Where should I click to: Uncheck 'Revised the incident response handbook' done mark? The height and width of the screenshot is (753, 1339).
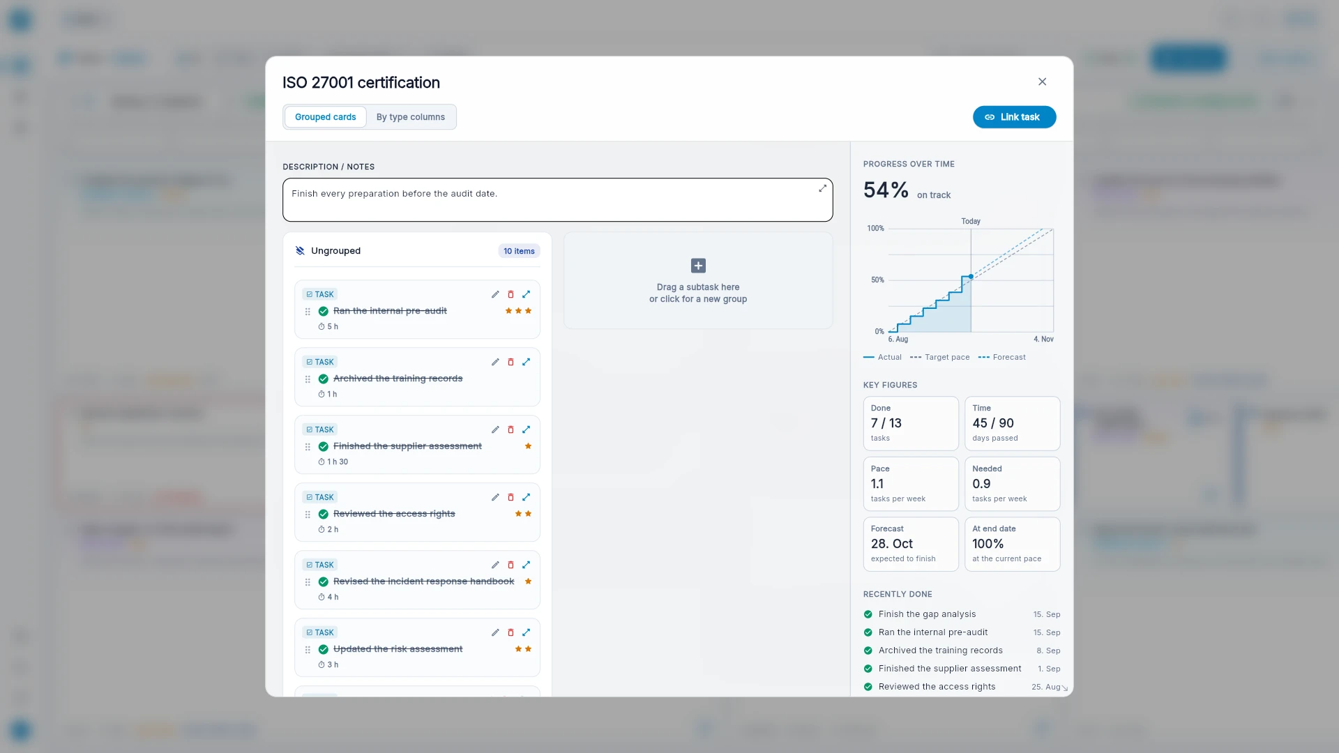pos(324,581)
